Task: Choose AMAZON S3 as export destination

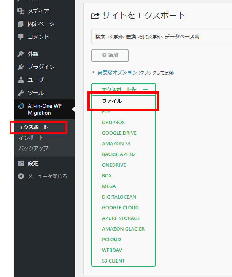Action: 116,143
